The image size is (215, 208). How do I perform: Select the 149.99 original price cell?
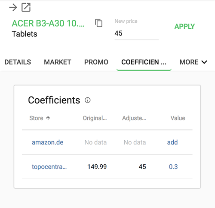[x=97, y=167]
